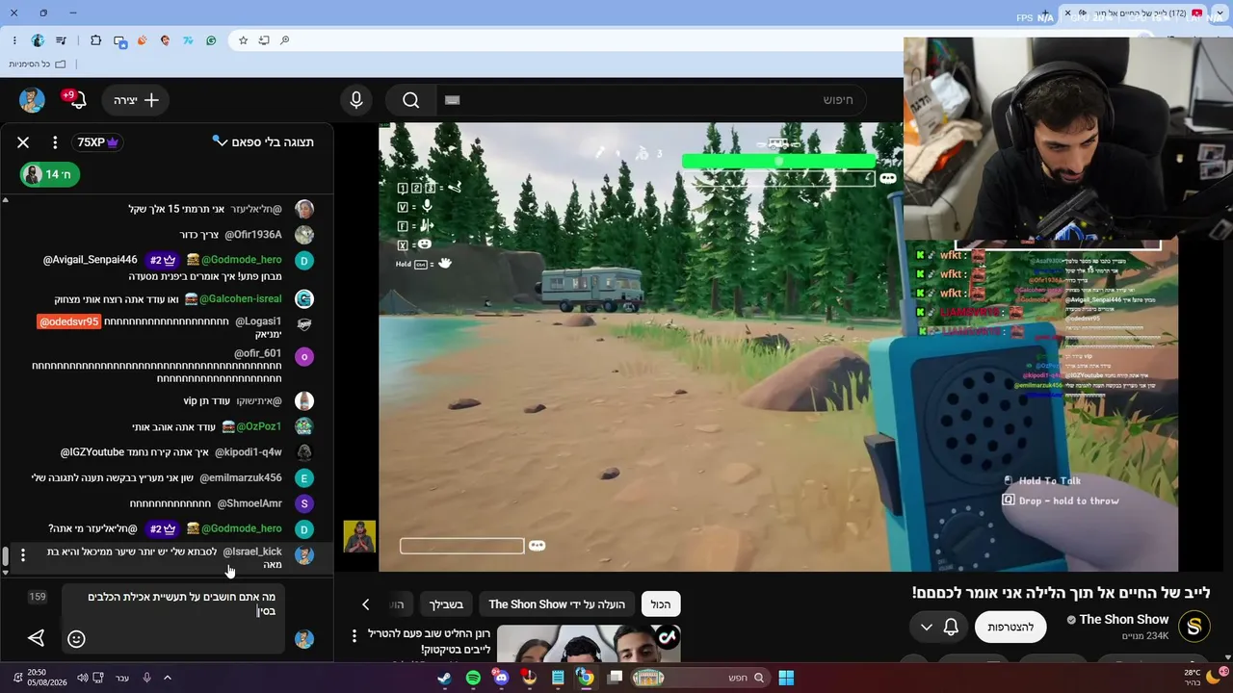Image resolution: width=1233 pixels, height=693 pixels.
Task: Open live chat options menu
Action: point(55,142)
